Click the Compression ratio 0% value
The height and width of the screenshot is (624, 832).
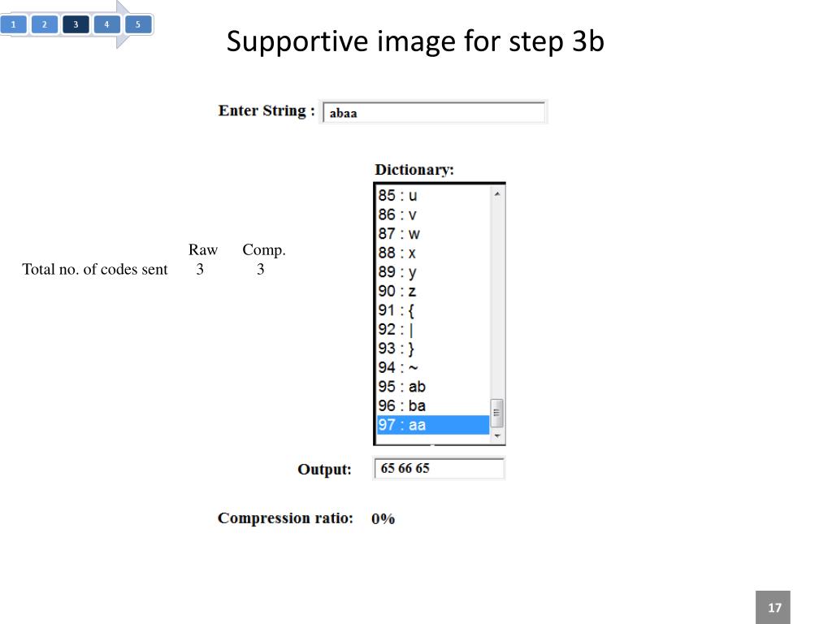[x=383, y=519]
